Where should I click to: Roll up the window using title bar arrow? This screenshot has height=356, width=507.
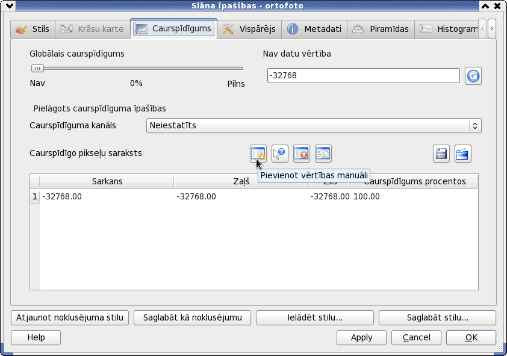[485, 5]
